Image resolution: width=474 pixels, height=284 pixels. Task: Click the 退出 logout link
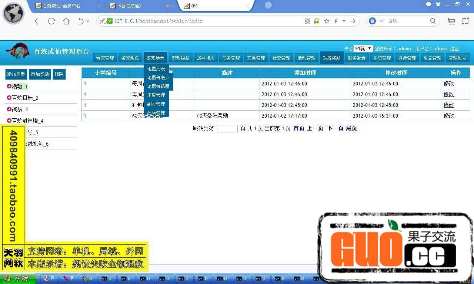click(454, 48)
